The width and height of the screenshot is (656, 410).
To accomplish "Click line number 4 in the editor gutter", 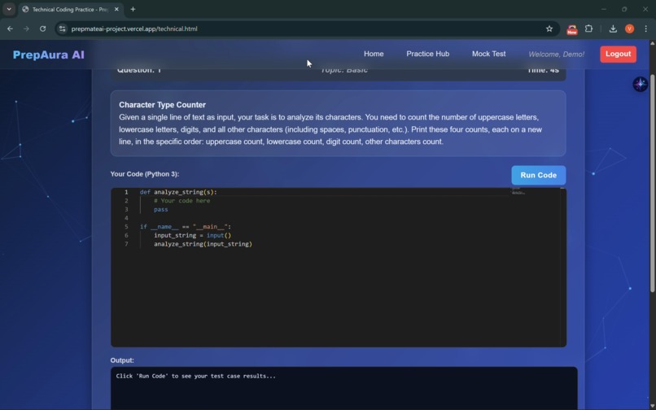I will [x=126, y=218].
